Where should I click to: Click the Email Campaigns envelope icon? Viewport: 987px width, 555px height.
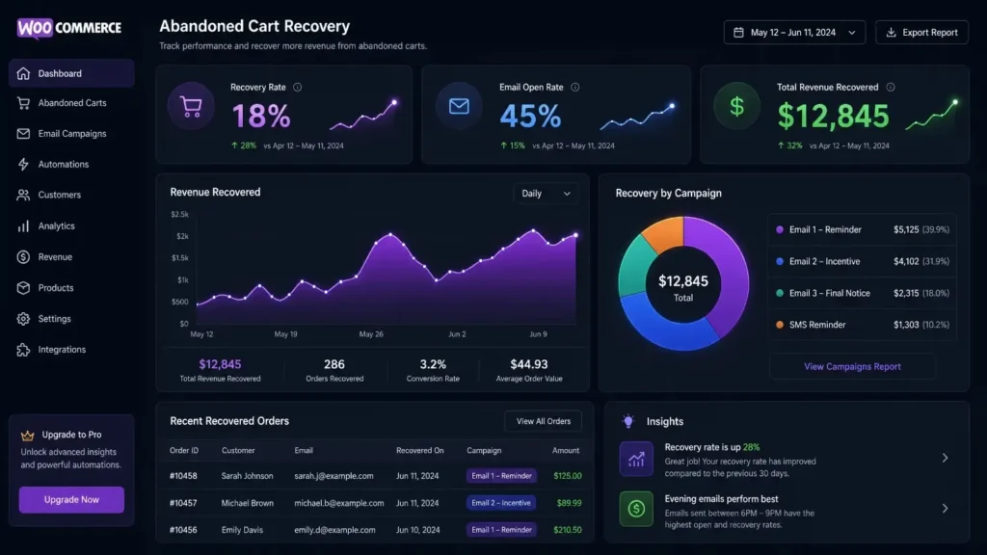(x=23, y=133)
